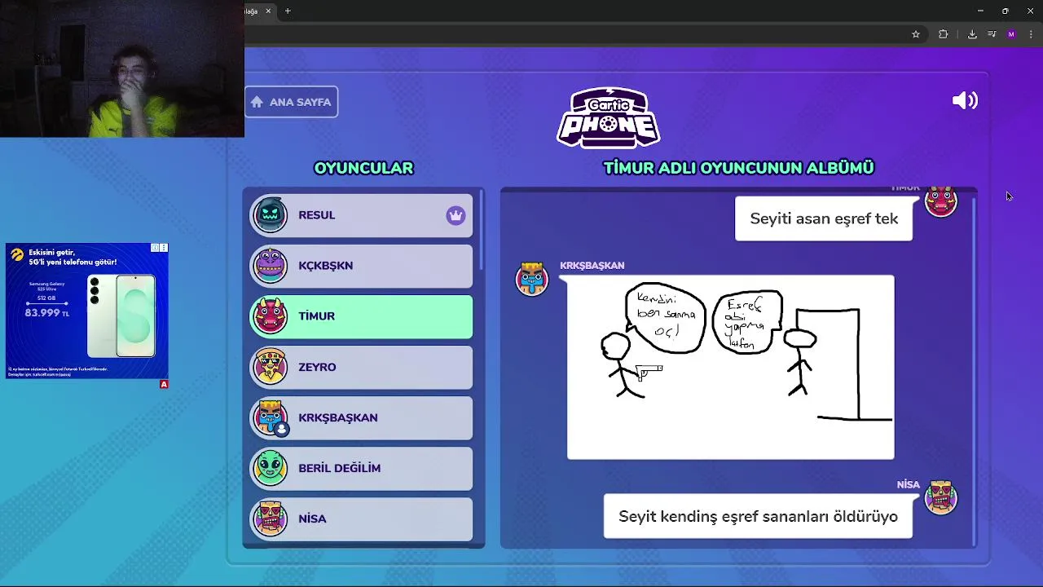
Task: Click message 'Seyiti asan eşref tek'
Action: (824, 218)
